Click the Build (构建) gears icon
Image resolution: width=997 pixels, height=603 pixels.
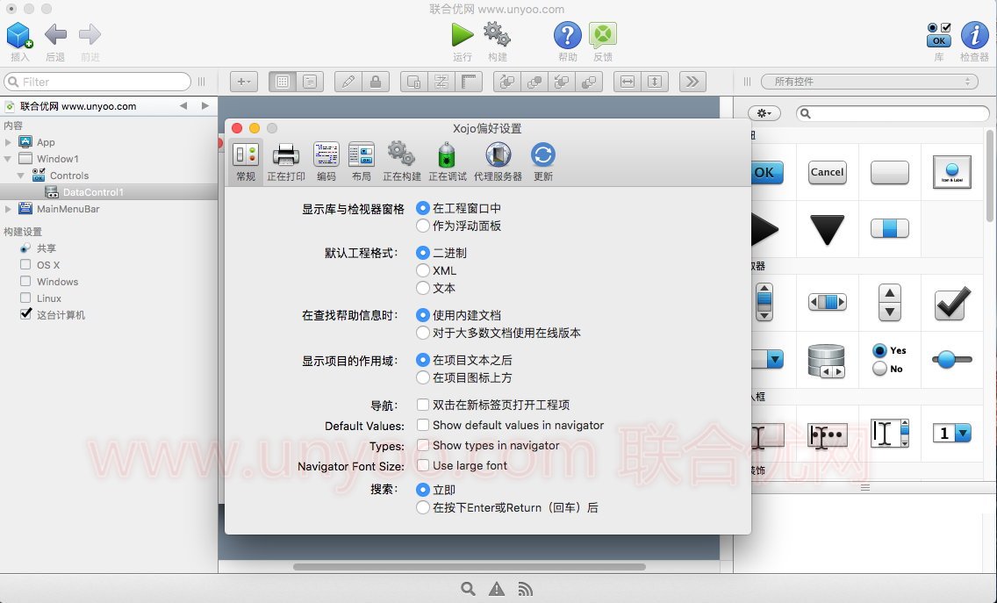pyautogui.click(x=498, y=34)
